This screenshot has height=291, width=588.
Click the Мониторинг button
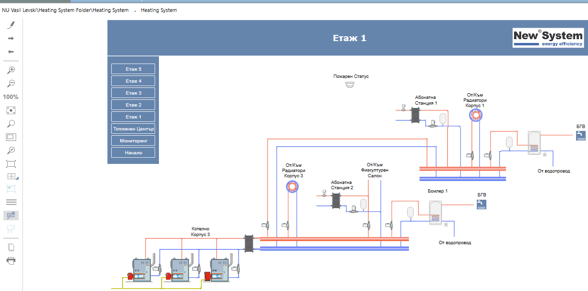133,141
